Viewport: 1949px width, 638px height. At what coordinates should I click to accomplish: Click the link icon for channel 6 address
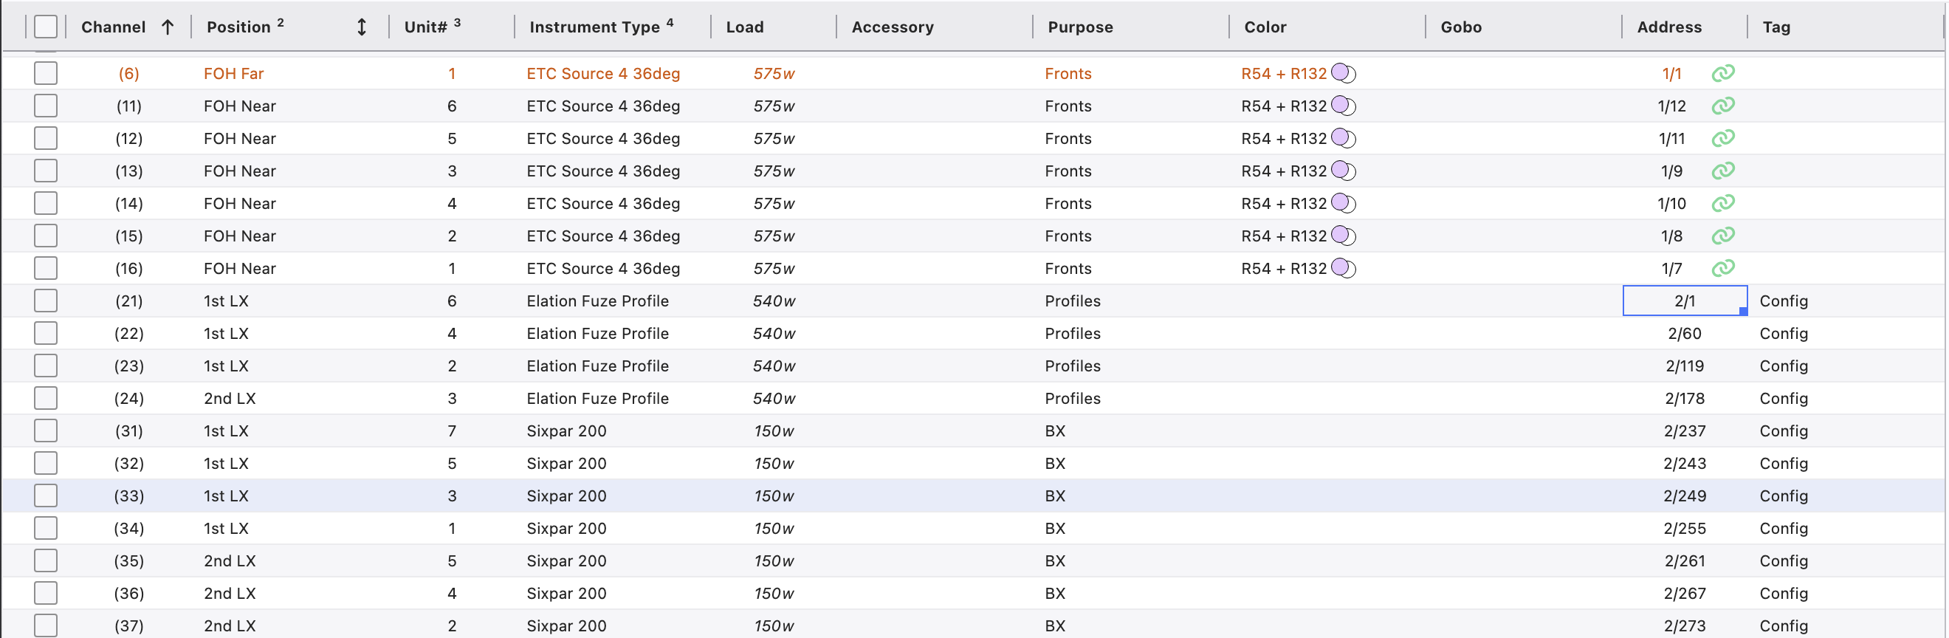click(1722, 73)
